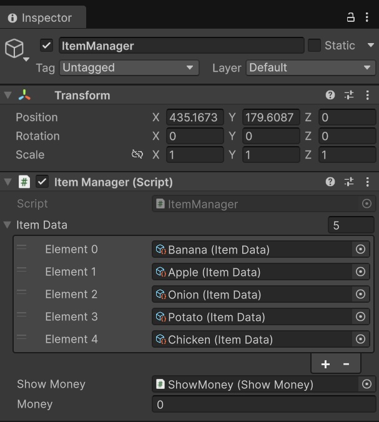
Task: Click the Rotation Y field
Action: point(271,136)
